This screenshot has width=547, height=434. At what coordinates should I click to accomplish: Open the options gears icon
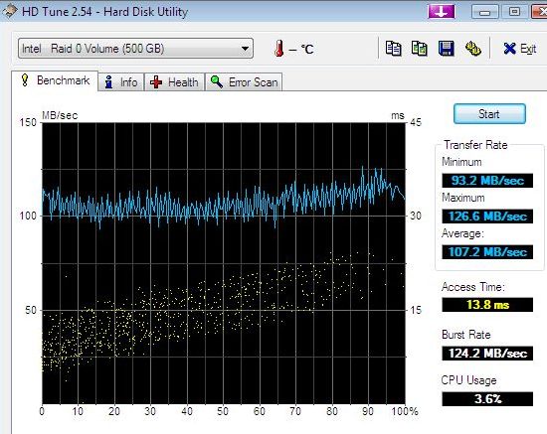tap(473, 48)
